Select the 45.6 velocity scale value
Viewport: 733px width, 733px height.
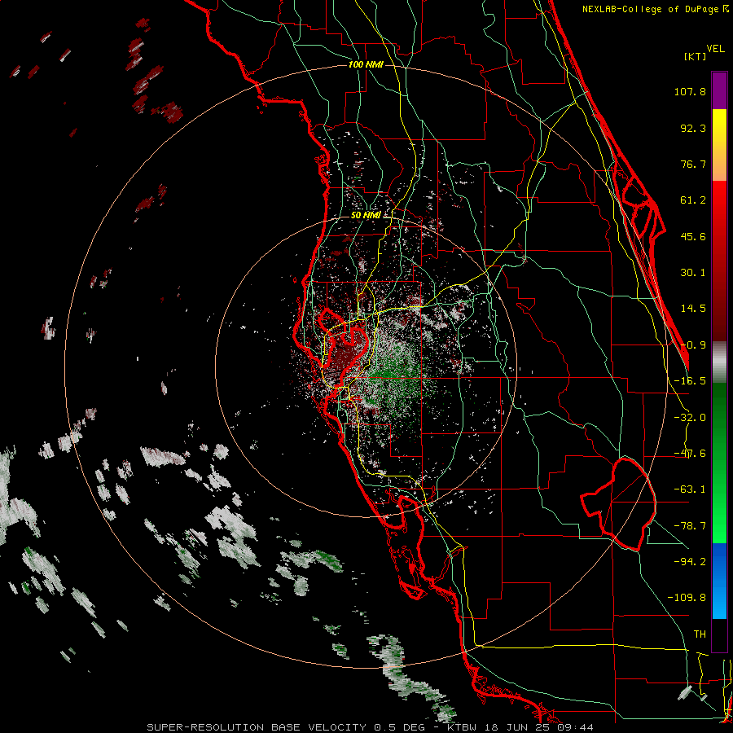coord(693,236)
